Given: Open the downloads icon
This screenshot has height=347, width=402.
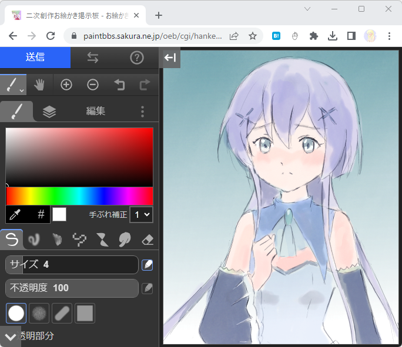Looking at the screenshot, I should pyautogui.click(x=333, y=36).
